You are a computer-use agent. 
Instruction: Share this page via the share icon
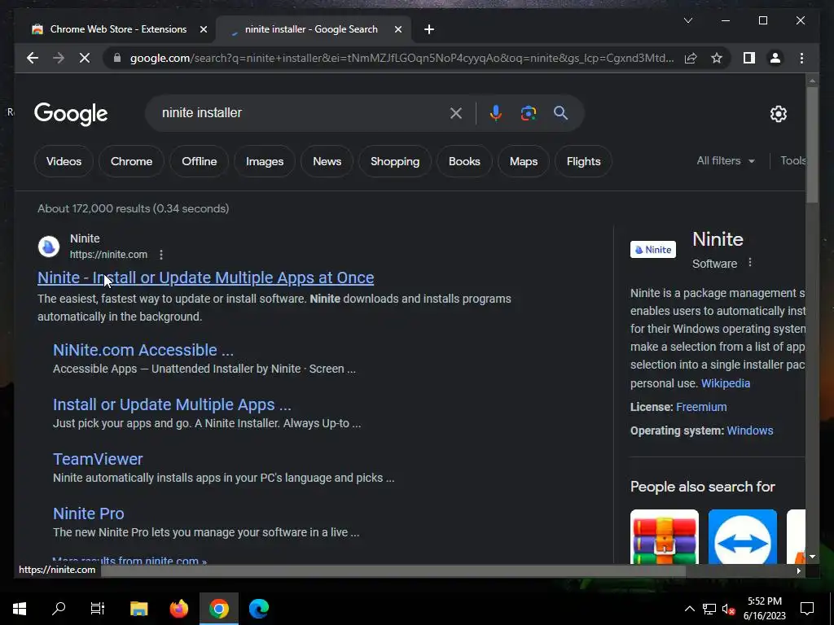[691, 58]
